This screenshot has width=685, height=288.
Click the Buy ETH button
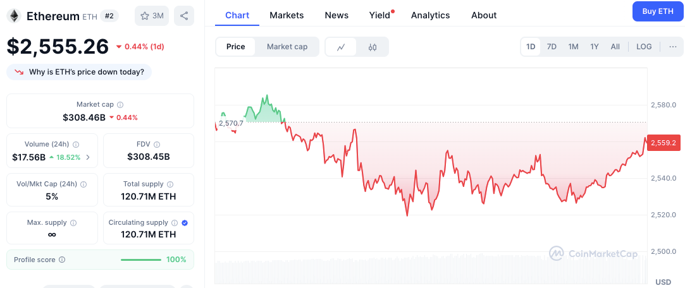click(657, 11)
